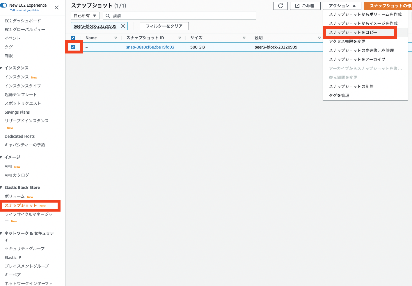Click the refresh snapshots icon button
The width and height of the screenshot is (412, 286).
pyautogui.click(x=280, y=6)
